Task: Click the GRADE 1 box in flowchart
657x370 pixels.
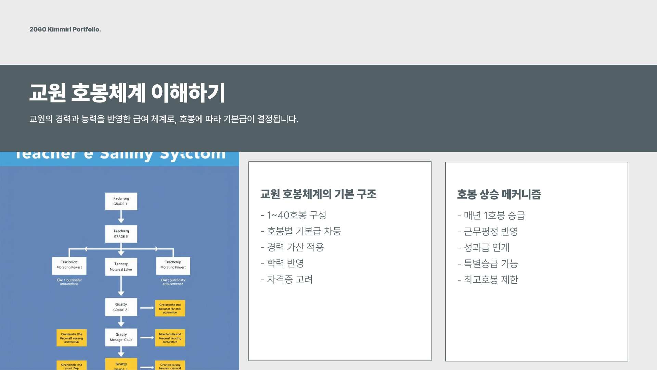Action: pos(121,201)
